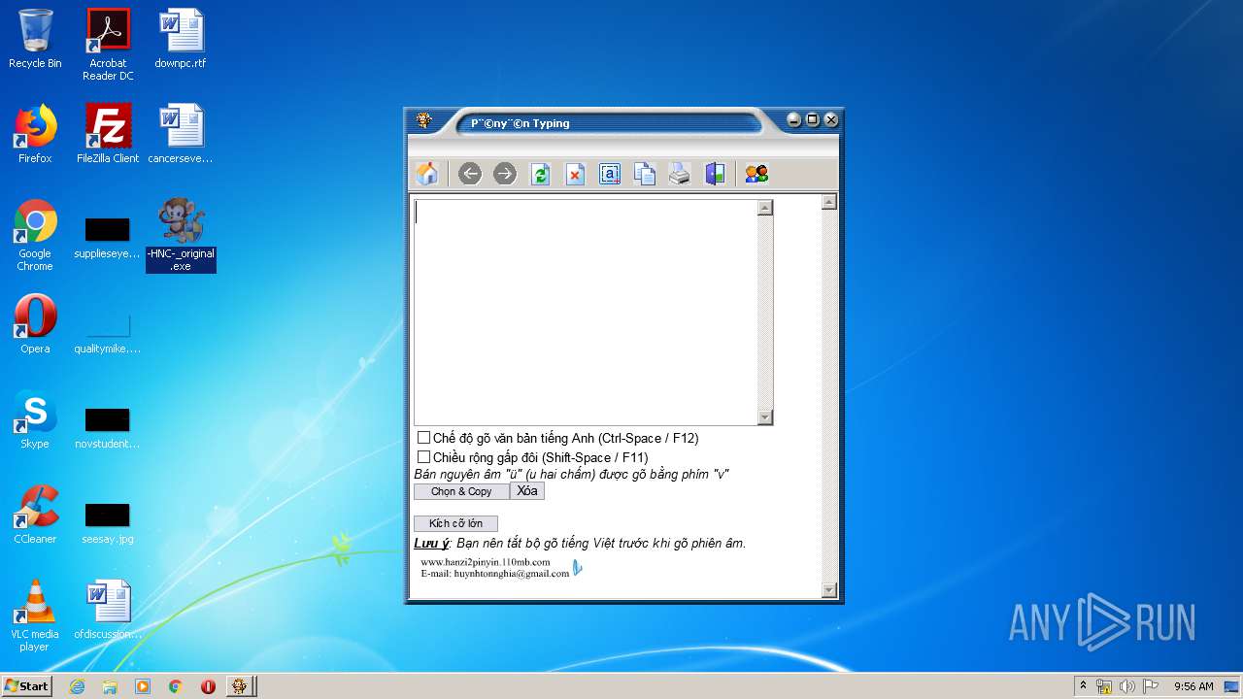This screenshot has width=1243, height=699.
Task: Open Internet Explorer from the taskbar
Action: click(78, 686)
